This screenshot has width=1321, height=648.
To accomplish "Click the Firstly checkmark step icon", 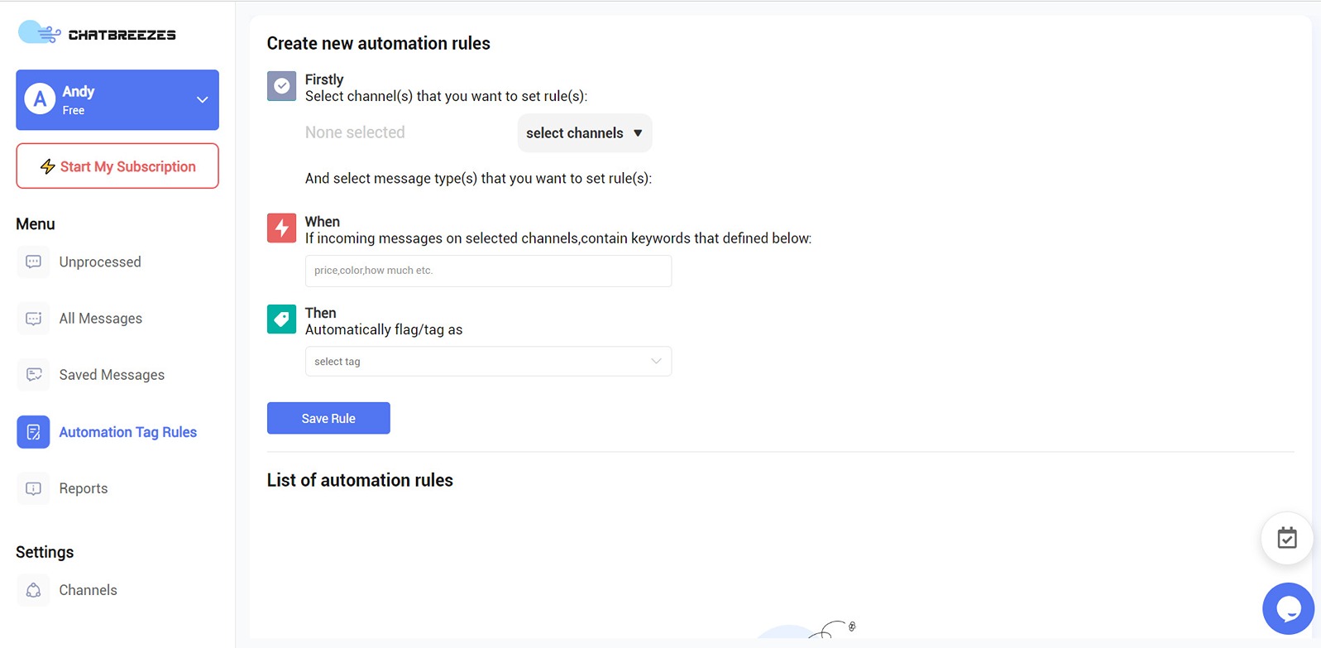I will (x=281, y=86).
